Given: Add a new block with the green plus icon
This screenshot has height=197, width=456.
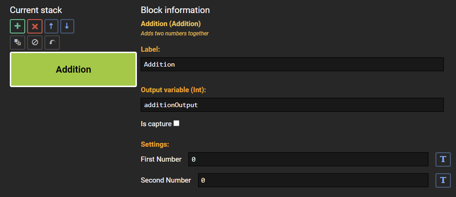Looking at the screenshot, I should pyautogui.click(x=17, y=27).
